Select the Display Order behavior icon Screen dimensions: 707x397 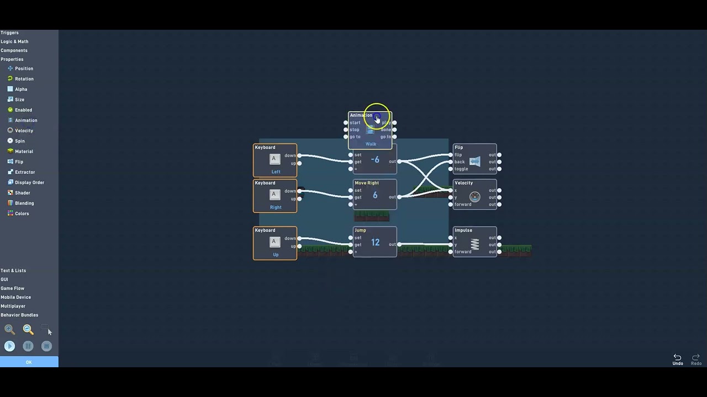(x=10, y=182)
